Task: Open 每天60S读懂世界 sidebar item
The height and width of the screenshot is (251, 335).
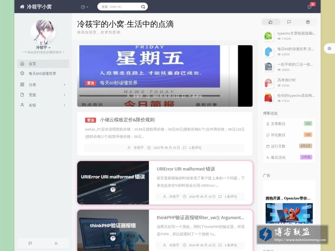Action: (x=43, y=74)
